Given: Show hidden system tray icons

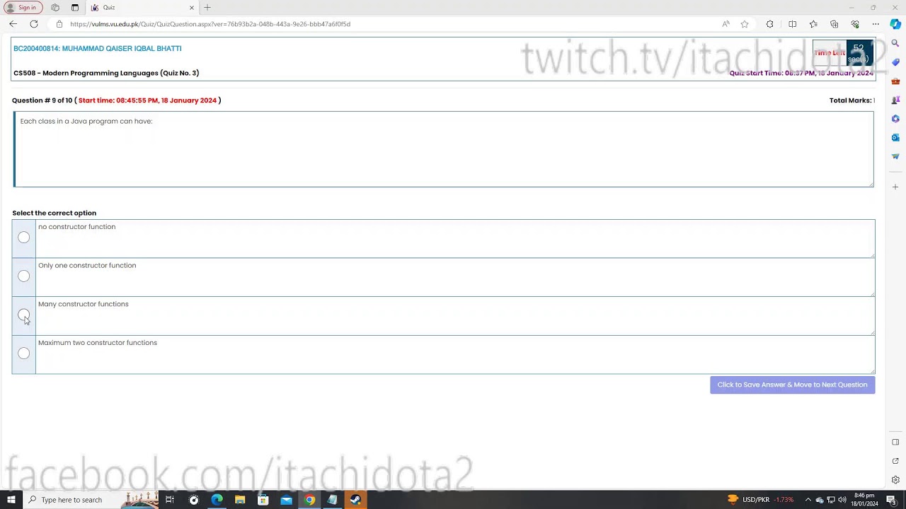Looking at the screenshot, I should (x=808, y=500).
